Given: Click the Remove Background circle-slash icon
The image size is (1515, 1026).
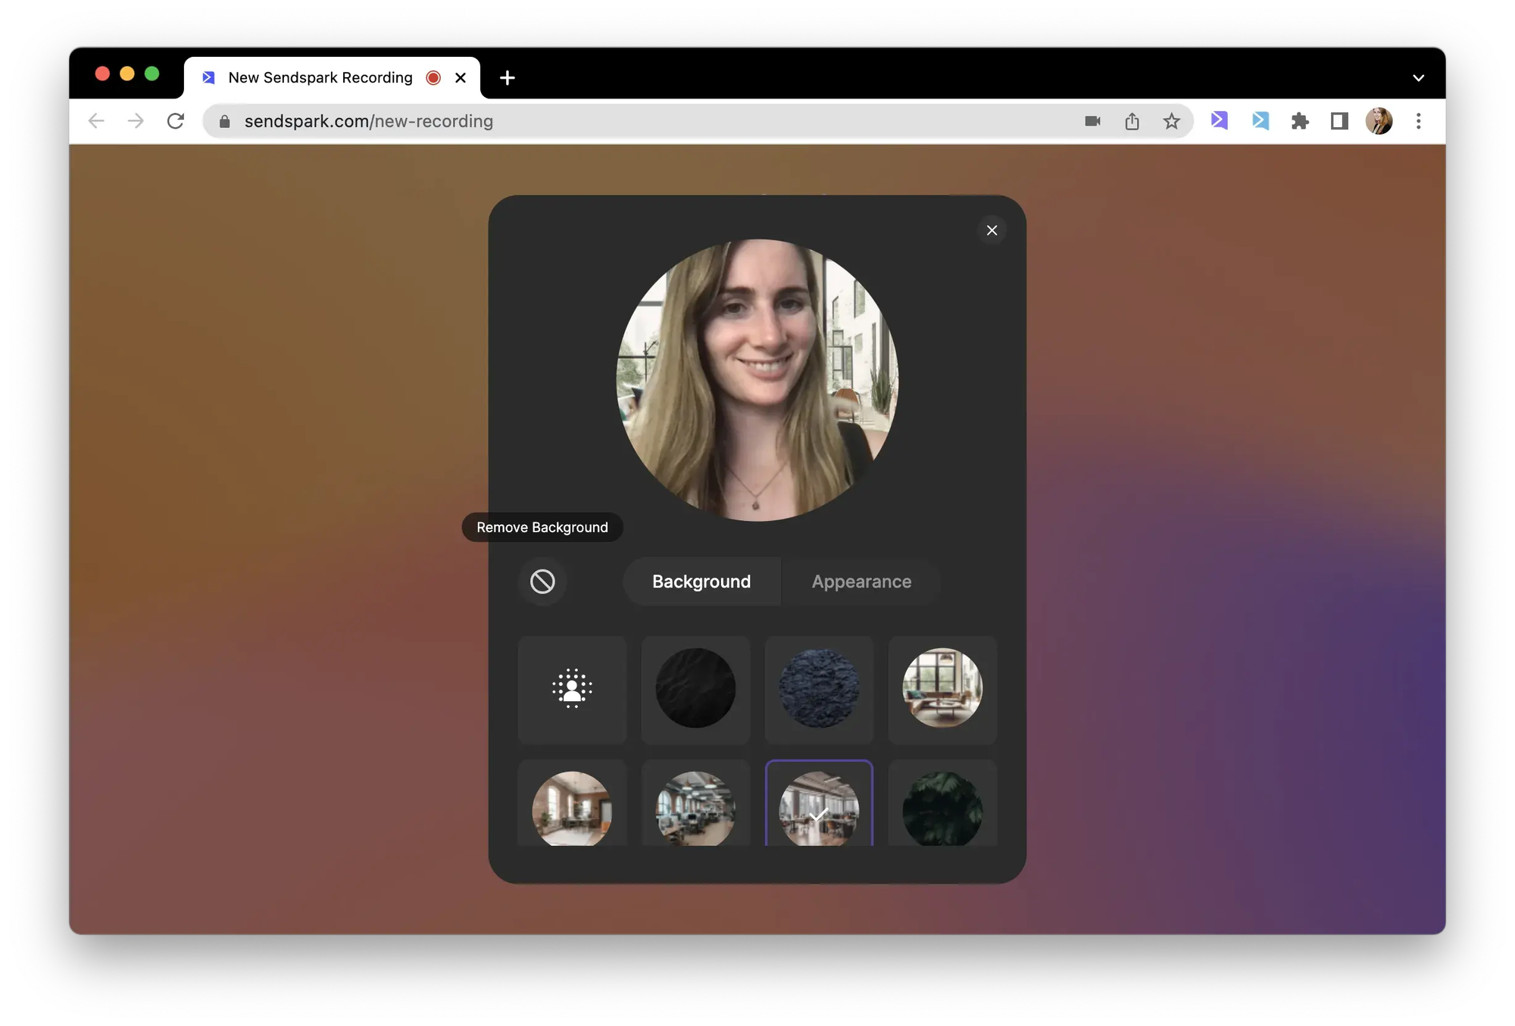Looking at the screenshot, I should 542,582.
